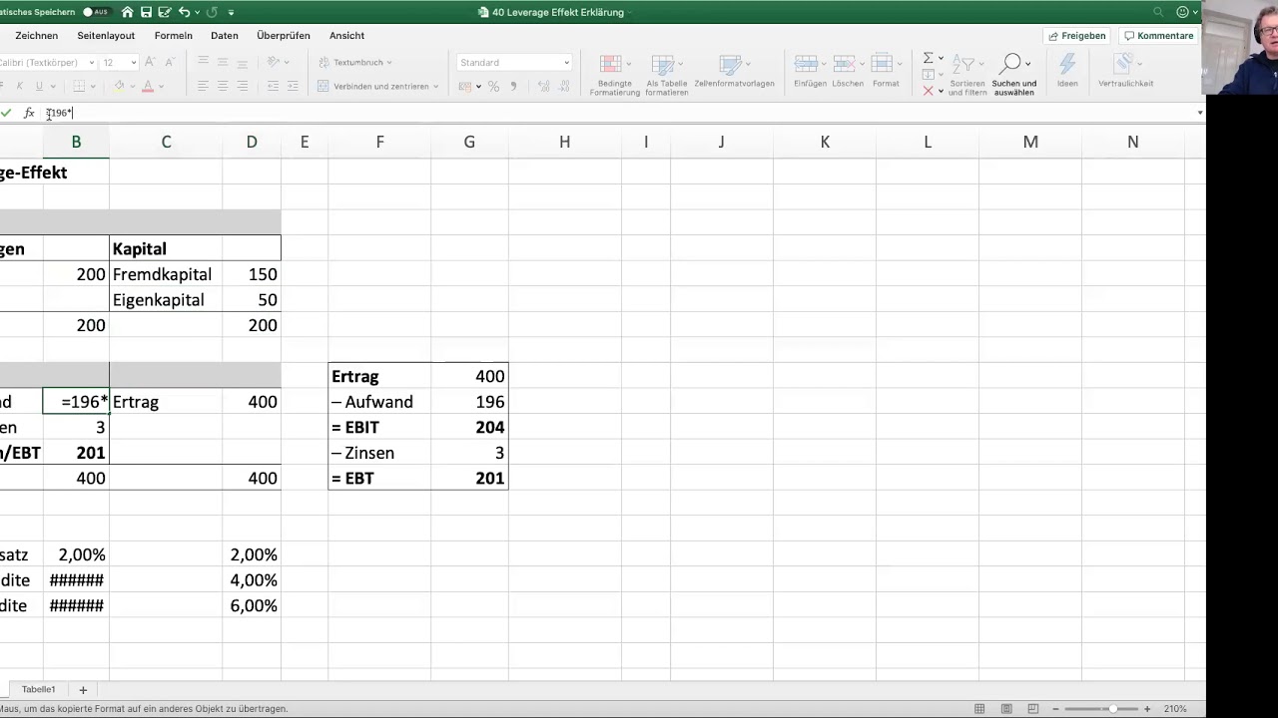Viewport: 1278px width, 718px height.
Task: Click the Redo arrow icon
Action: coord(212,12)
